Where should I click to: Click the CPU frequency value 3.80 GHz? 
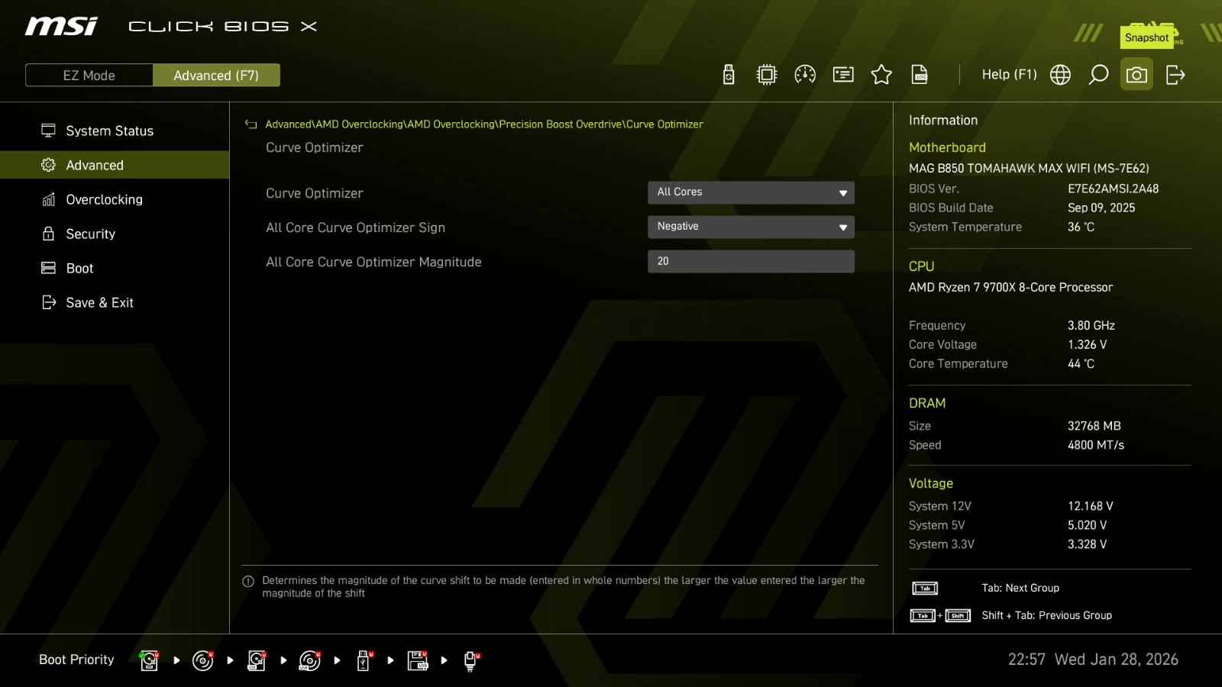coord(1091,326)
